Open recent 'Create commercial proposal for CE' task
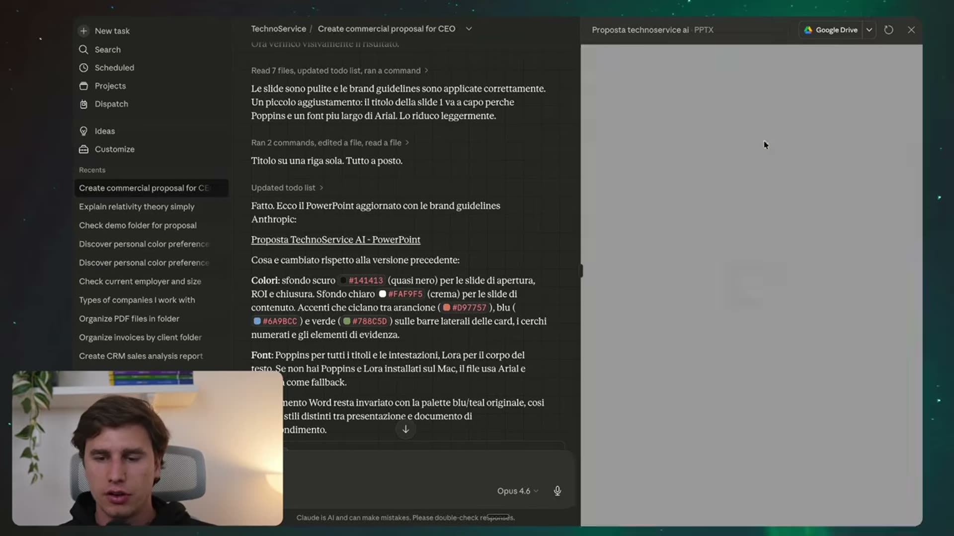The height and width of the screenshot is (536, 954). (151, 188)
